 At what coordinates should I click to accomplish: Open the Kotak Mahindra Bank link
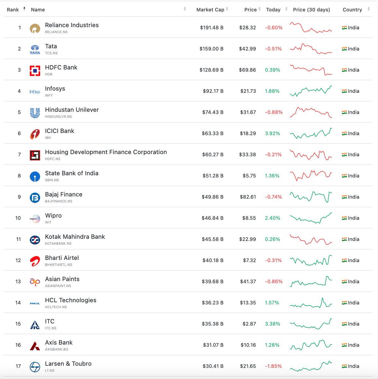[x=75, y=237]
